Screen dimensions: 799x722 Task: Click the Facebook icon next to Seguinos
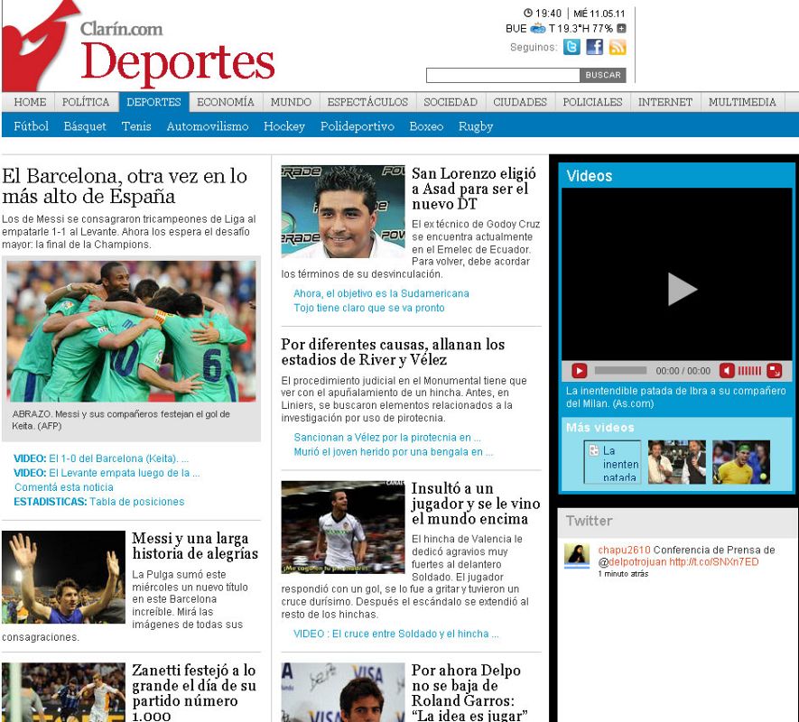[x=594, y=47]
